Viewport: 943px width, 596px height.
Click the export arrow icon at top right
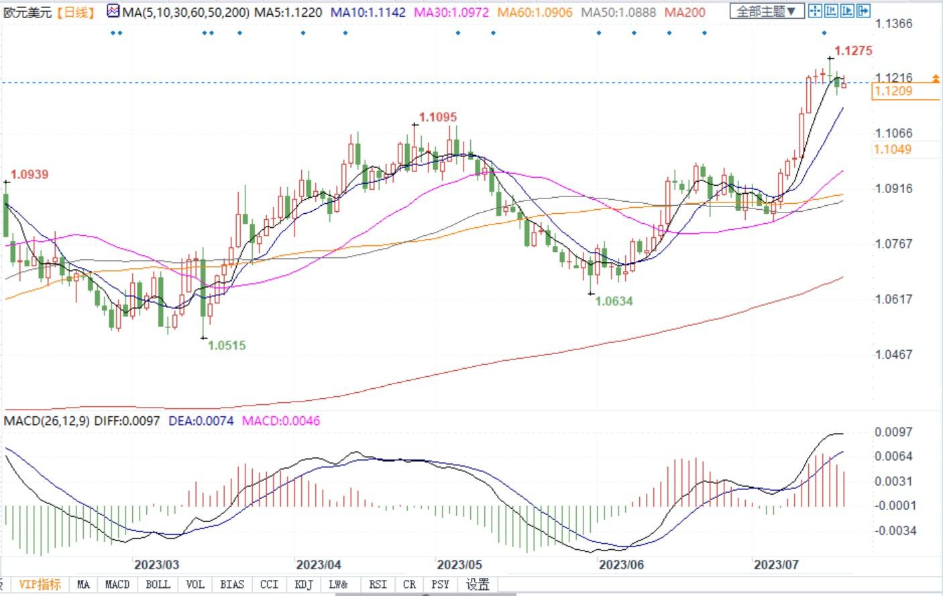(x=863, y=11)
